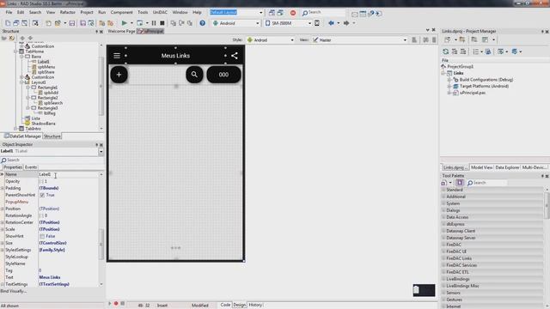
Task: Click the red stop icon near layout selector
Action: click(x=293, y=13)
